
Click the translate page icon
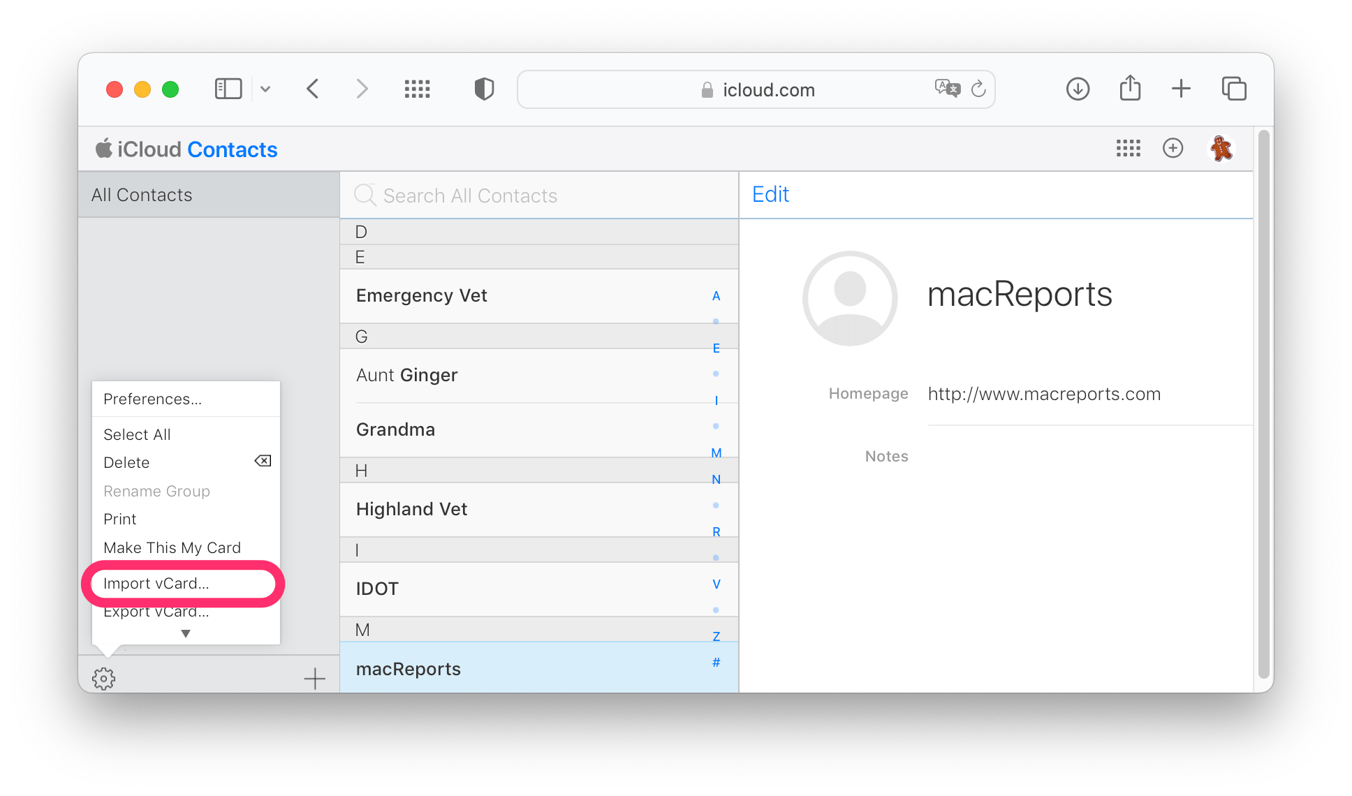pyautogui.click(x=947, y=89)
